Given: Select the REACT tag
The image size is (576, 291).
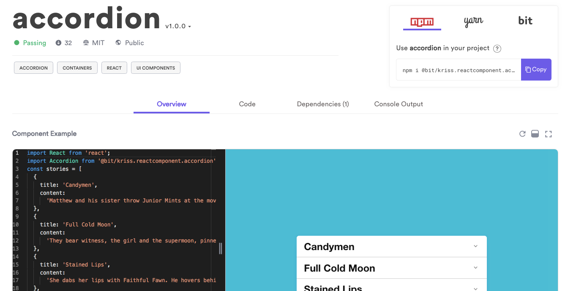Looking at the screenshot, I should point(114,67).
